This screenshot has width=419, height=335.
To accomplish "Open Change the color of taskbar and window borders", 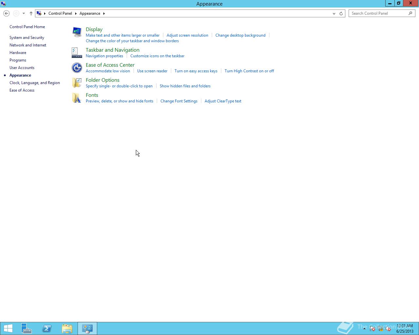I will (132, 41).
